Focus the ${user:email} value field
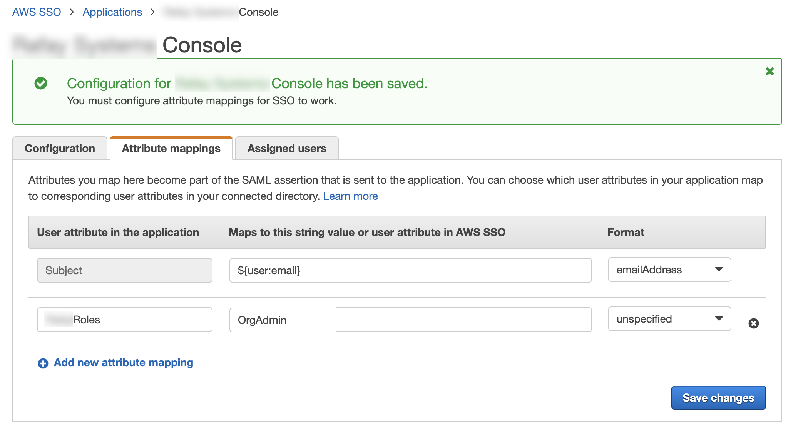 tap(410, 270)
